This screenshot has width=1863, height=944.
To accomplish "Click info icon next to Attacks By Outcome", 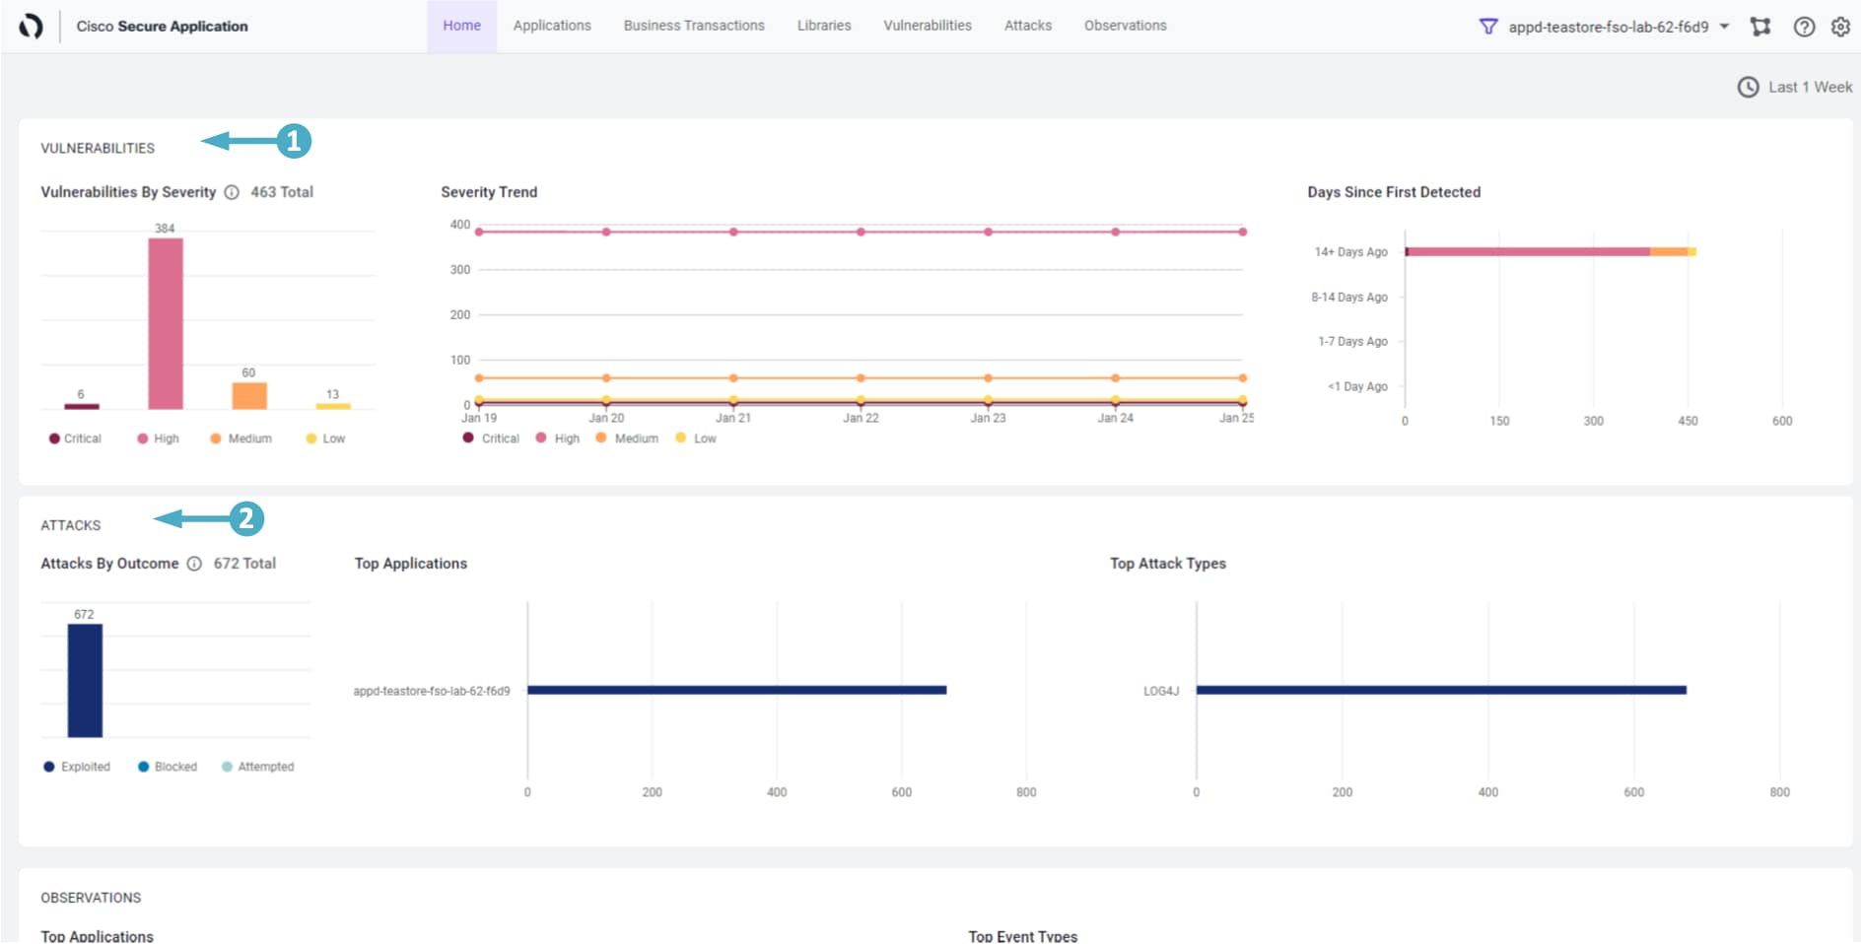I will (194, 564).
